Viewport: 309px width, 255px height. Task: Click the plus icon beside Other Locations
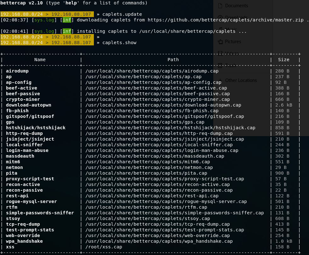(220, 80)
